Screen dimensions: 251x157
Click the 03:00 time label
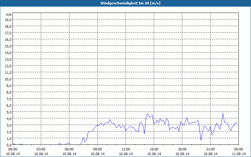coord(41,149)
